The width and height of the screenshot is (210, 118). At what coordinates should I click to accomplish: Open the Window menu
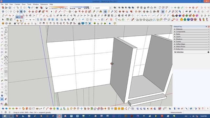tap(36, 4)
